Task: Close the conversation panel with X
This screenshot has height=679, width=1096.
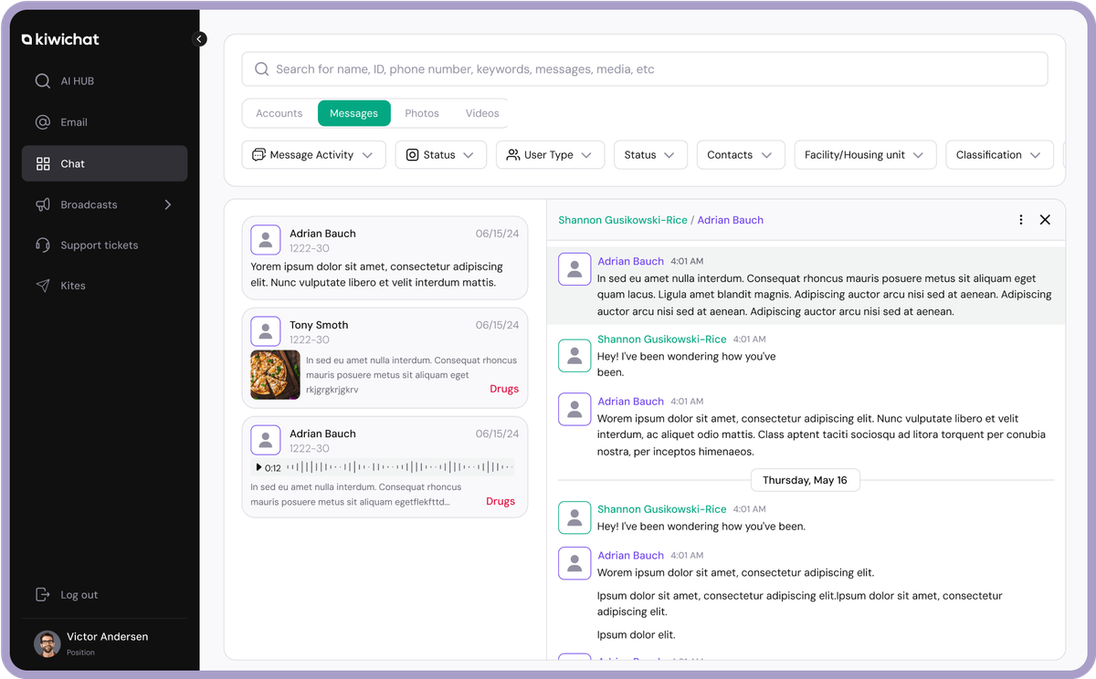Action: pos(1046,220)
